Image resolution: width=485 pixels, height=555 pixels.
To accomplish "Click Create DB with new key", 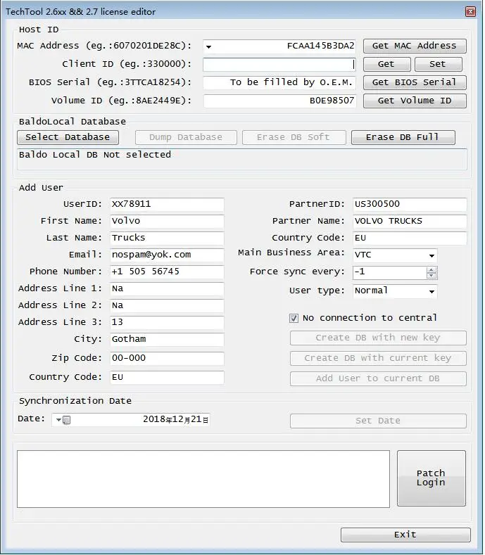I will 378,338.
